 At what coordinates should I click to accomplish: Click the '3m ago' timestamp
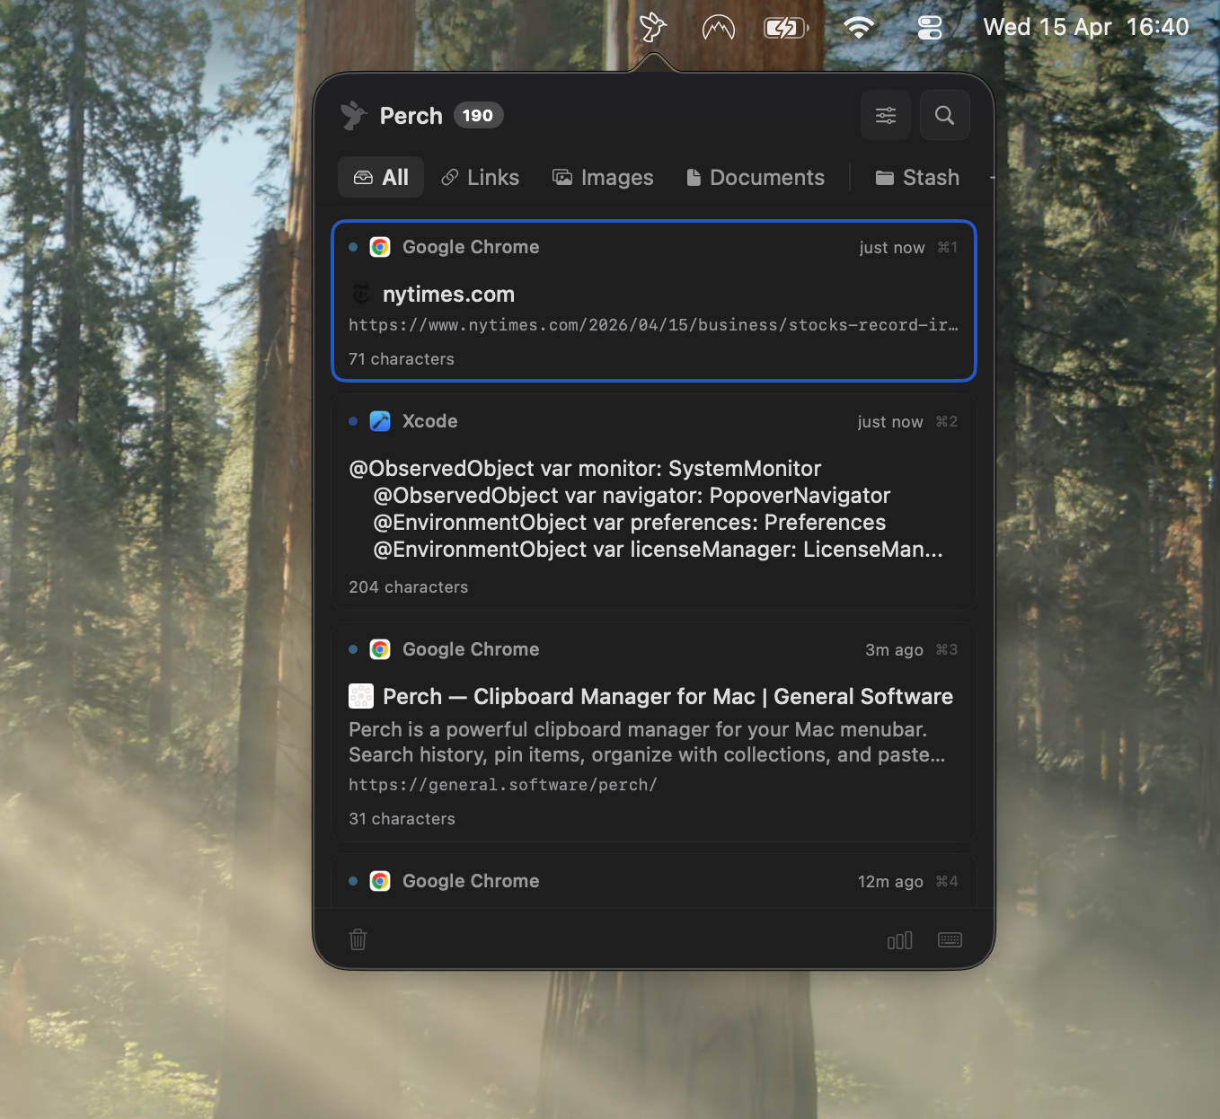pos(894,650)
